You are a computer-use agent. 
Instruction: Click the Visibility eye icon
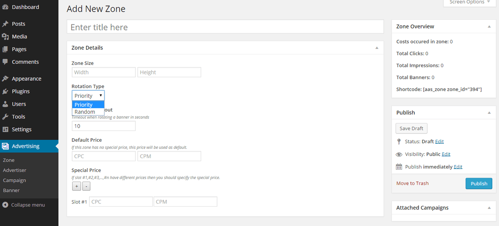[x=399, y=154]
